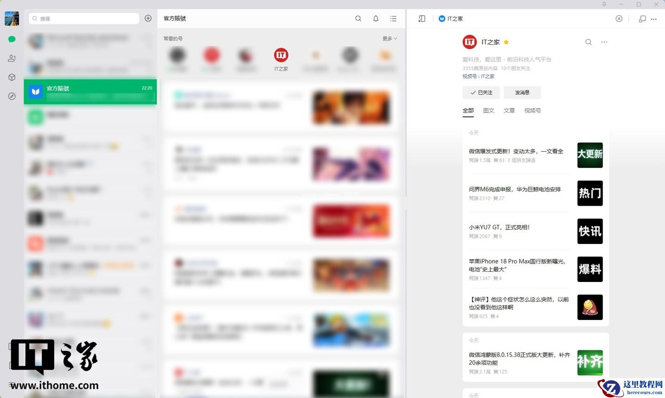
Task: Switch to the 文章 tab
Action: click(509, 110)
